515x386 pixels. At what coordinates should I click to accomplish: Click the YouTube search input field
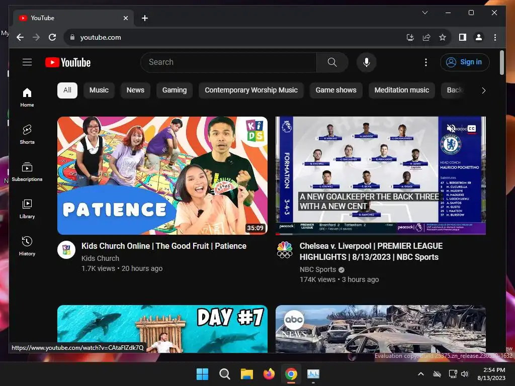tap(229, 62)
